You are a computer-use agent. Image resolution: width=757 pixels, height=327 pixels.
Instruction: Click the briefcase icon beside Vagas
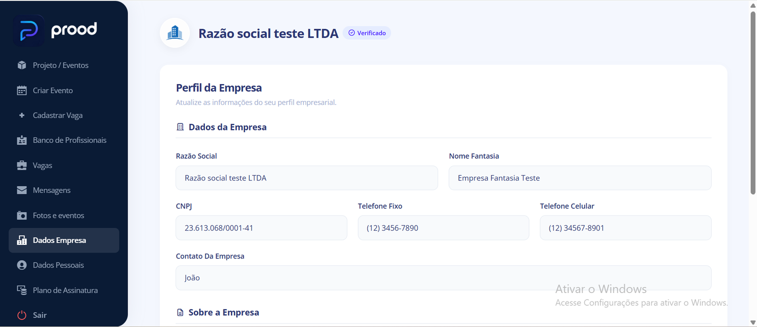click(x=22, y=165)
